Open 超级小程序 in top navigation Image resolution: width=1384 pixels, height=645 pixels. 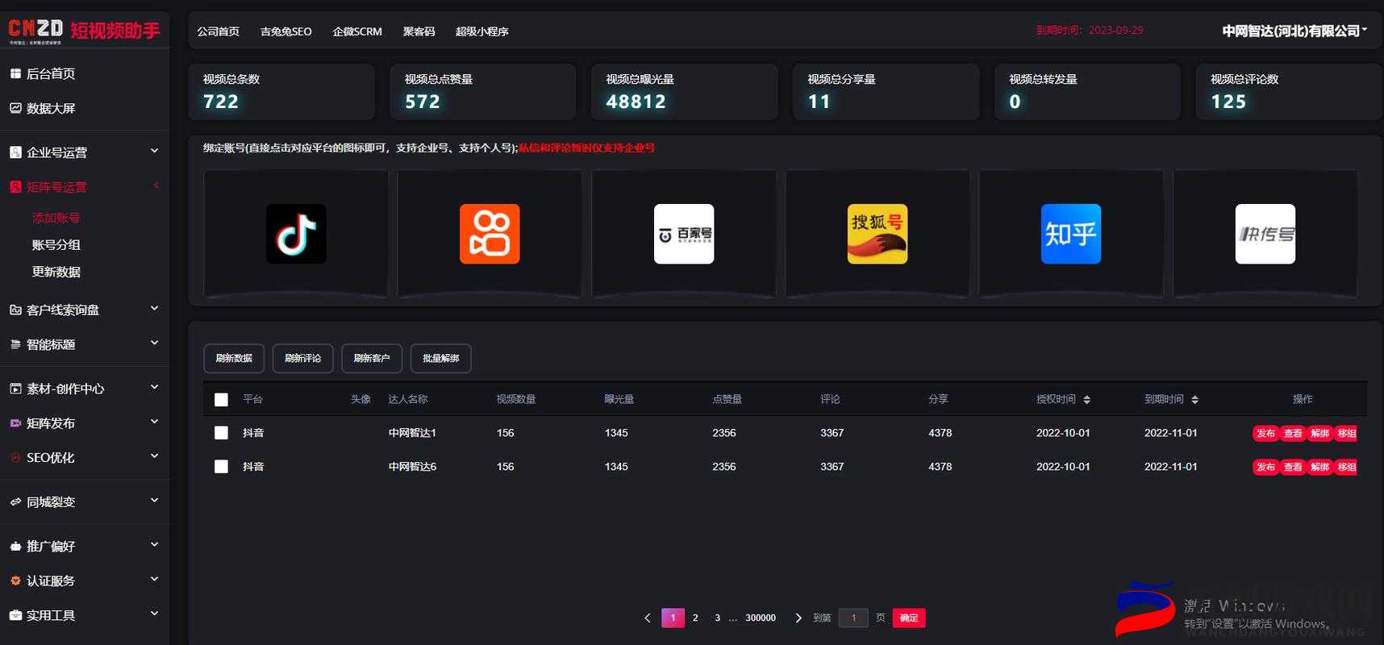[x=481, y=31]
